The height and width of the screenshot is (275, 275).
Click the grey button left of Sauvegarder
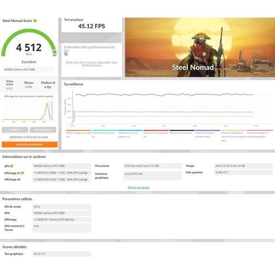[15, 130]
